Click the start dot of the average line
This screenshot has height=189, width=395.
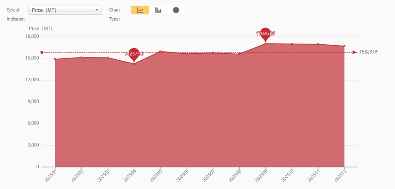point(42,52)
